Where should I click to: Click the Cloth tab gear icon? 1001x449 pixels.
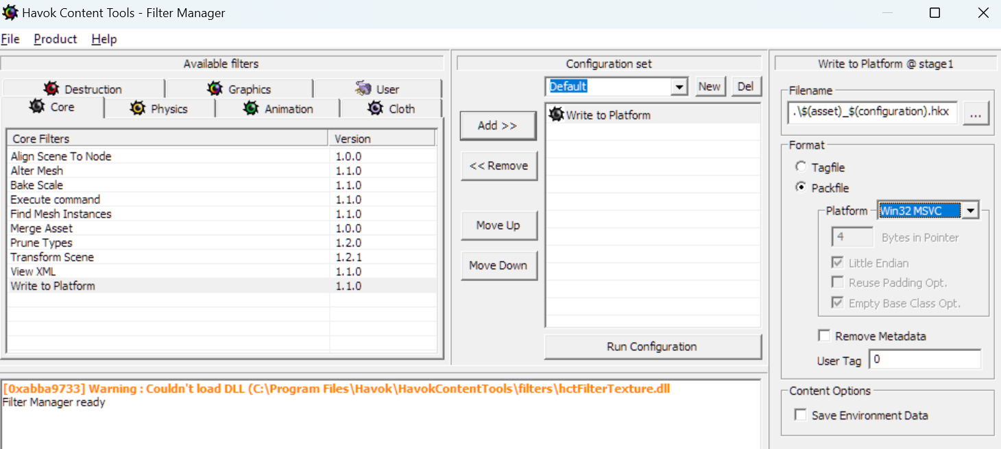(x=376, y=108)
